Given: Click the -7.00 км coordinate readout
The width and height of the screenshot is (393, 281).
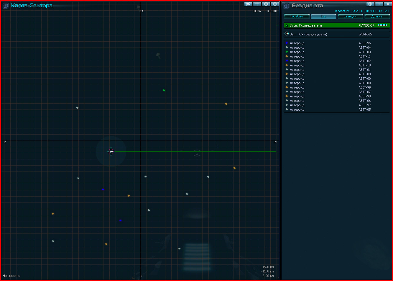Looking at the screenshot, I should click(x=267, y=276).
